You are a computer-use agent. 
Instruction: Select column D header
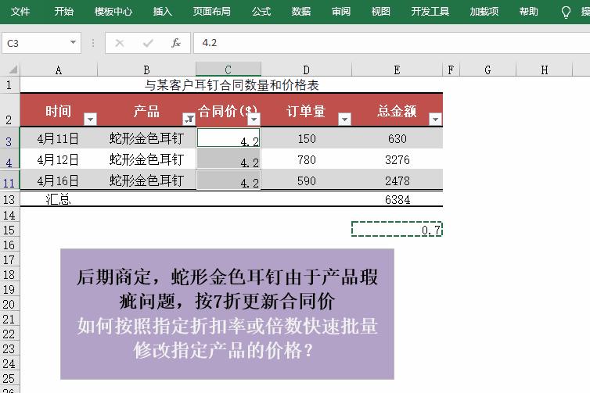point(306,70)
